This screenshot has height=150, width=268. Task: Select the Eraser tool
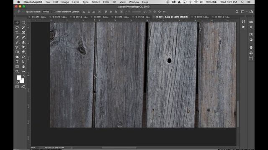23,47
